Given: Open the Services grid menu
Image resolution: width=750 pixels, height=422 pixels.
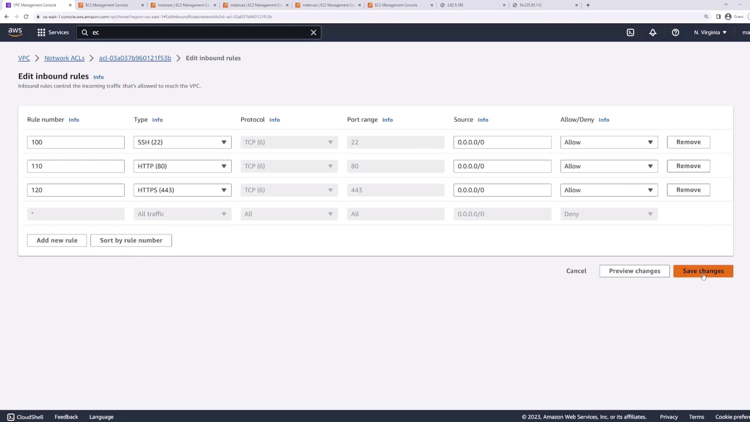Looking at the screenshot, I should click(53, 32).
